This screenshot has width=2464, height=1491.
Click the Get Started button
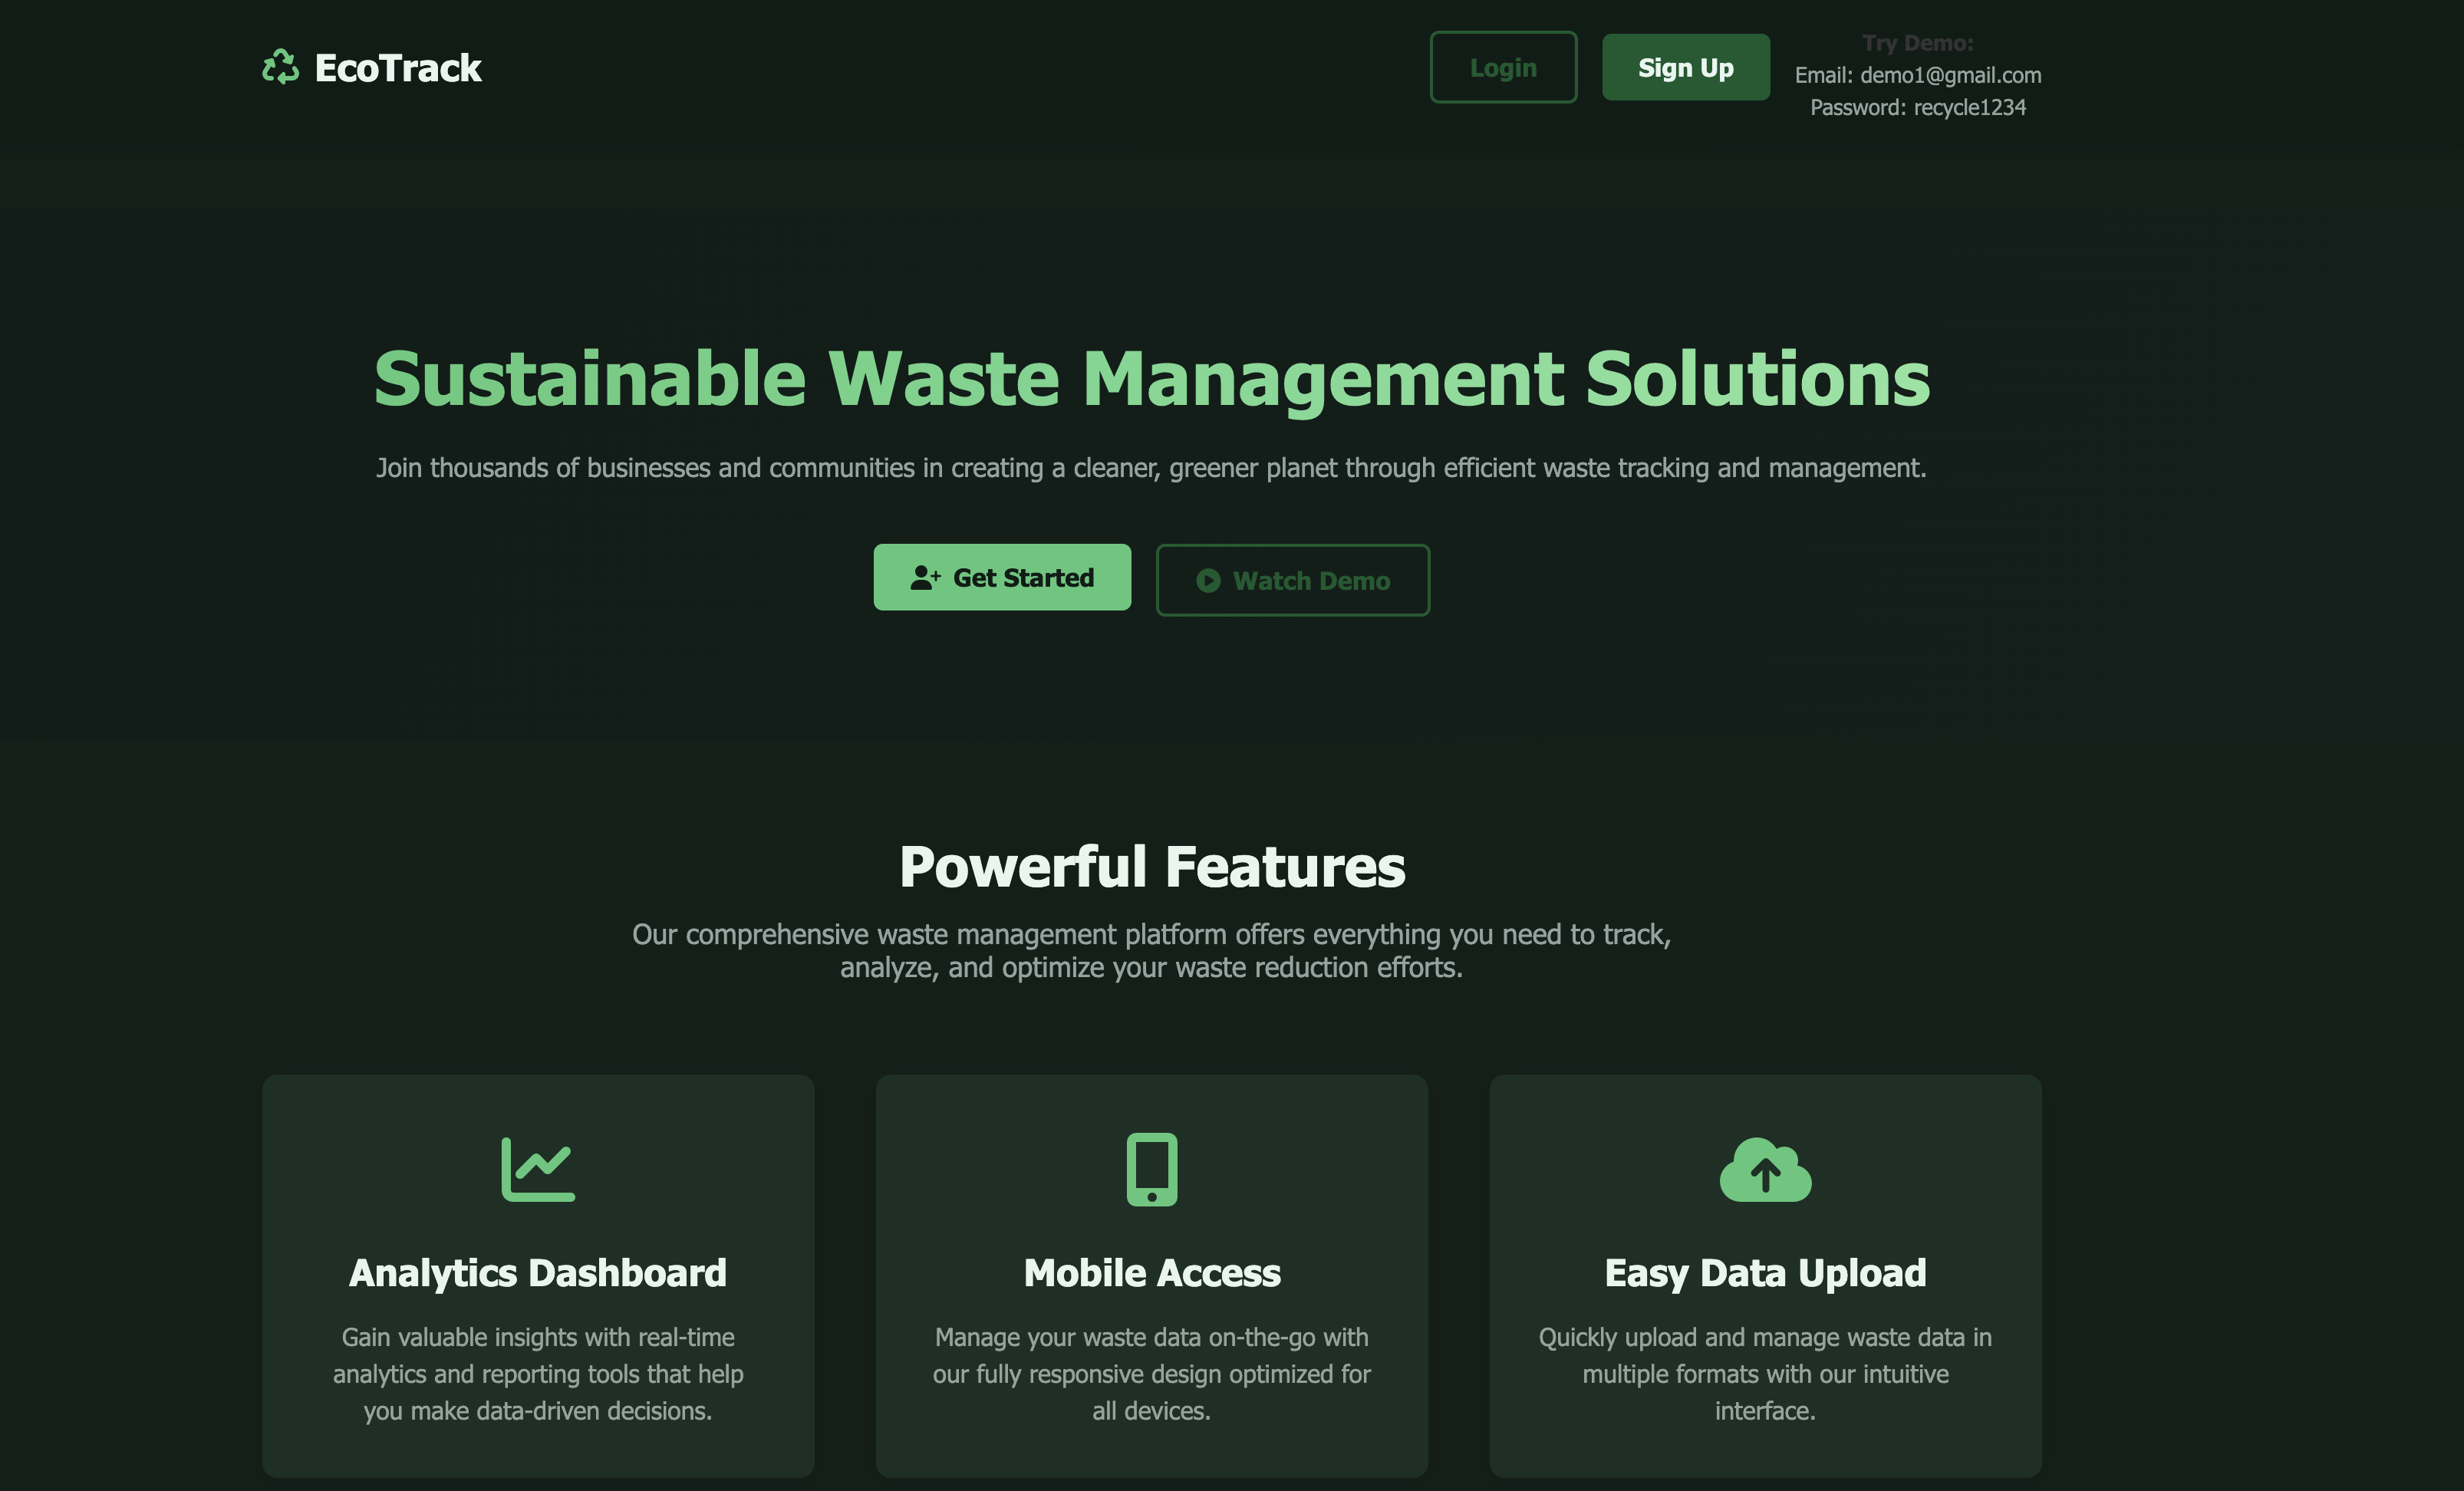1002,577
